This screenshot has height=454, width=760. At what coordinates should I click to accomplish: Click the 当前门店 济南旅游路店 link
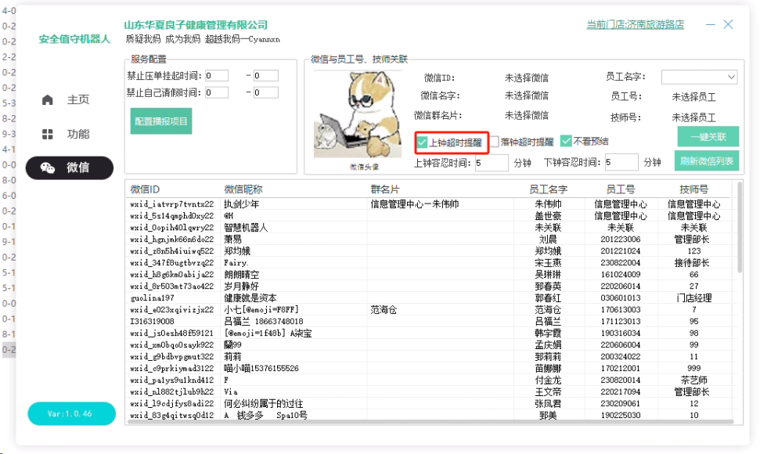click(x=635, y=24)
